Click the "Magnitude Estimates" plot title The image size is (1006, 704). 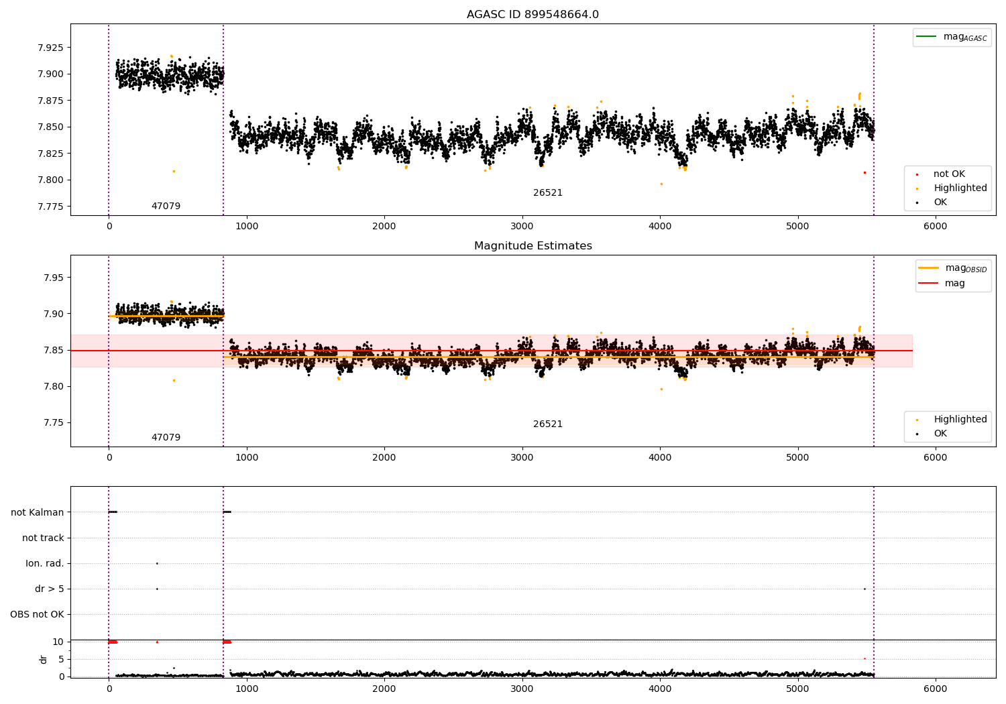click(533, 246)
